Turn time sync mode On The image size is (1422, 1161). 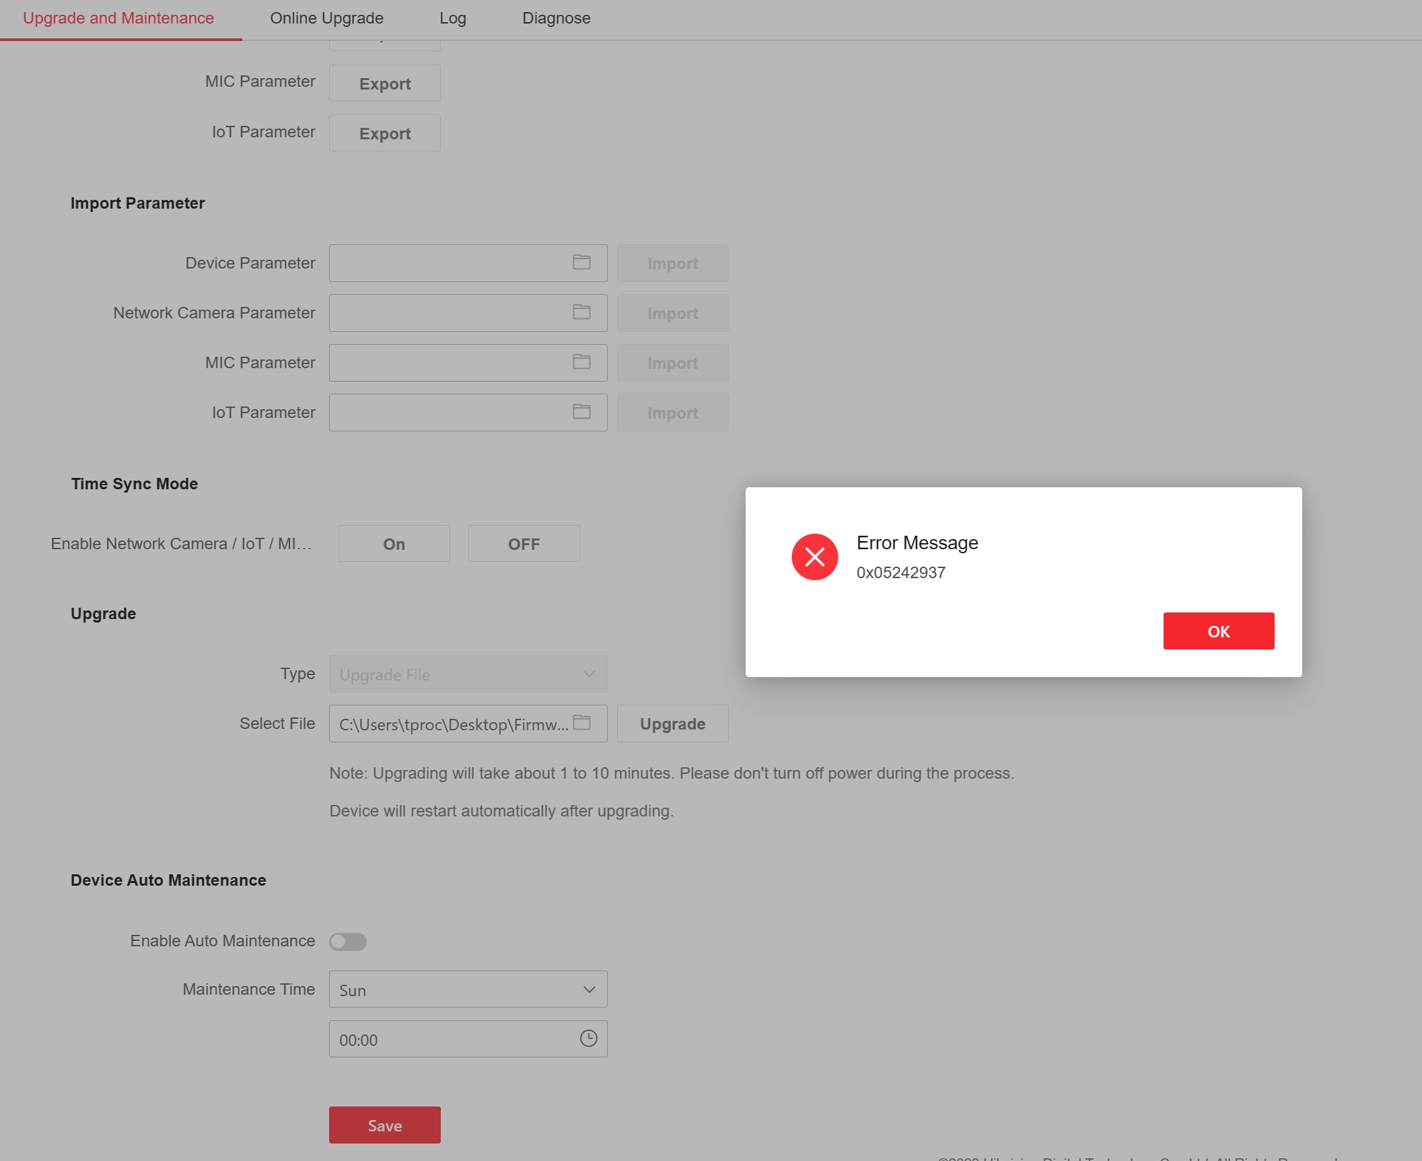click(394, 544)
